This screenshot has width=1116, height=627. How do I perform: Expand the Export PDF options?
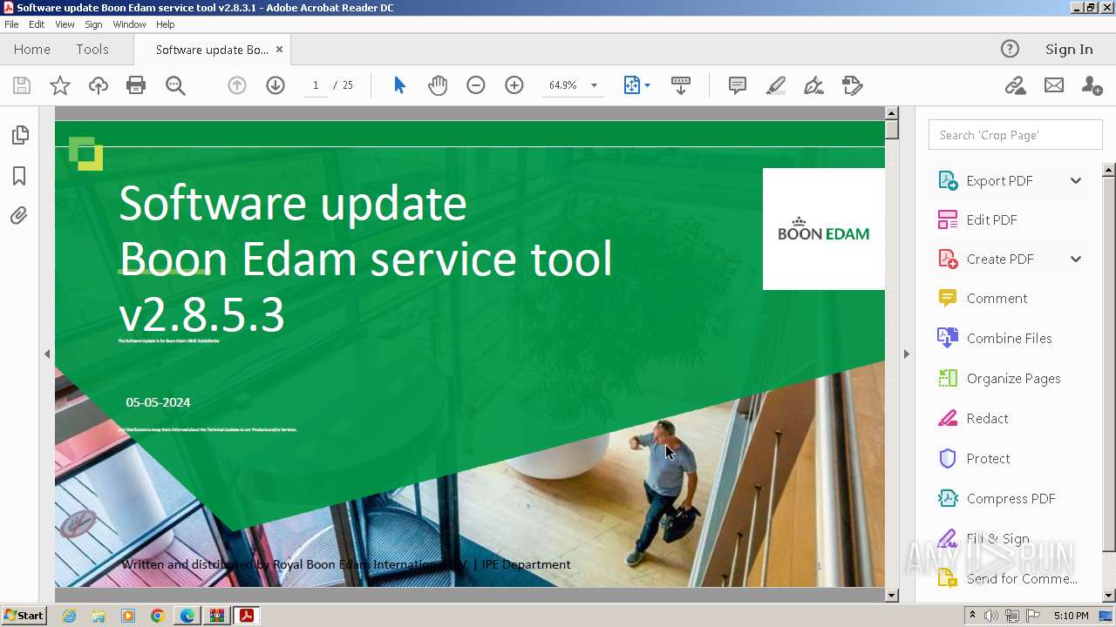point(1076,181)
